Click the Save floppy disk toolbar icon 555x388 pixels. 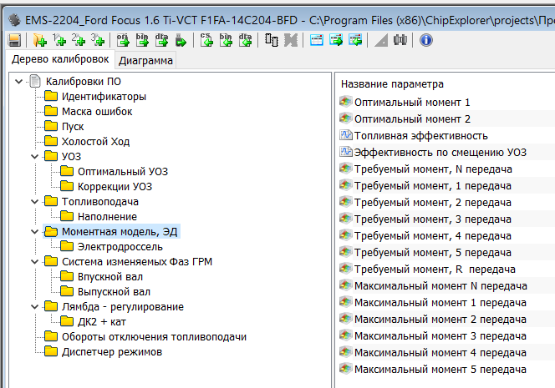[14, 39]
